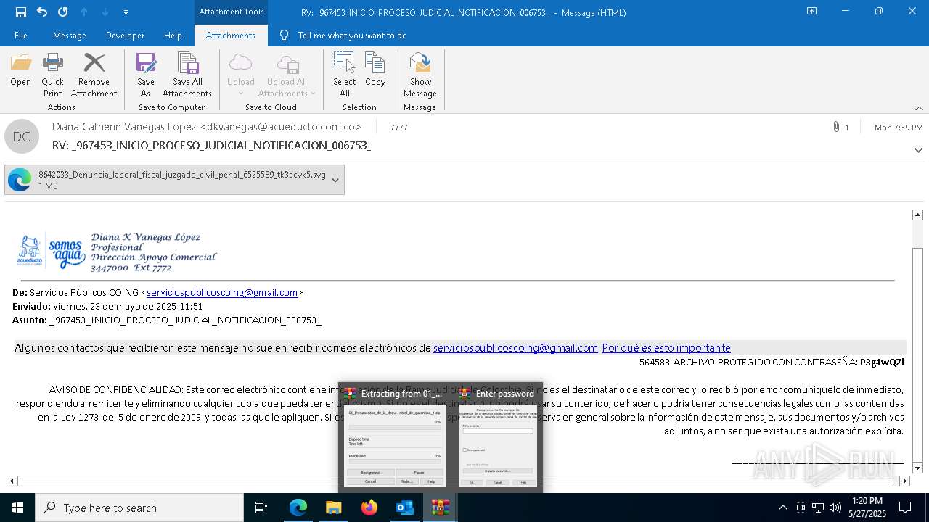Click the Mon 7:39 PM timestamp

click(x=899, y=127)
